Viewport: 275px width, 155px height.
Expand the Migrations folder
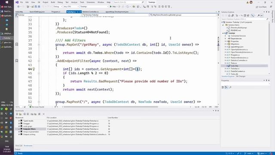pyautogui.click(x=225, y=44)
